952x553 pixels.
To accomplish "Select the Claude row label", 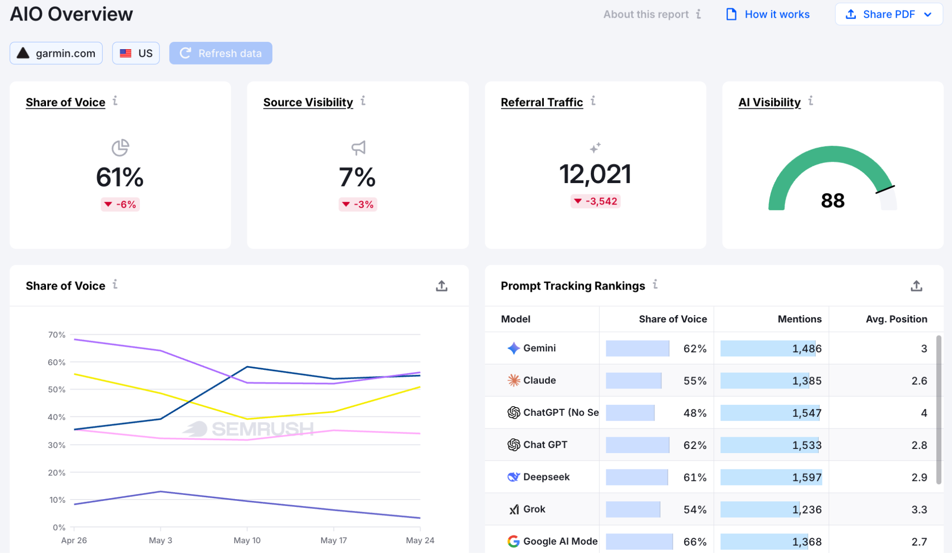I will click(539, 380).
